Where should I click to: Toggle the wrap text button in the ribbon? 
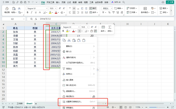point(93,8)
